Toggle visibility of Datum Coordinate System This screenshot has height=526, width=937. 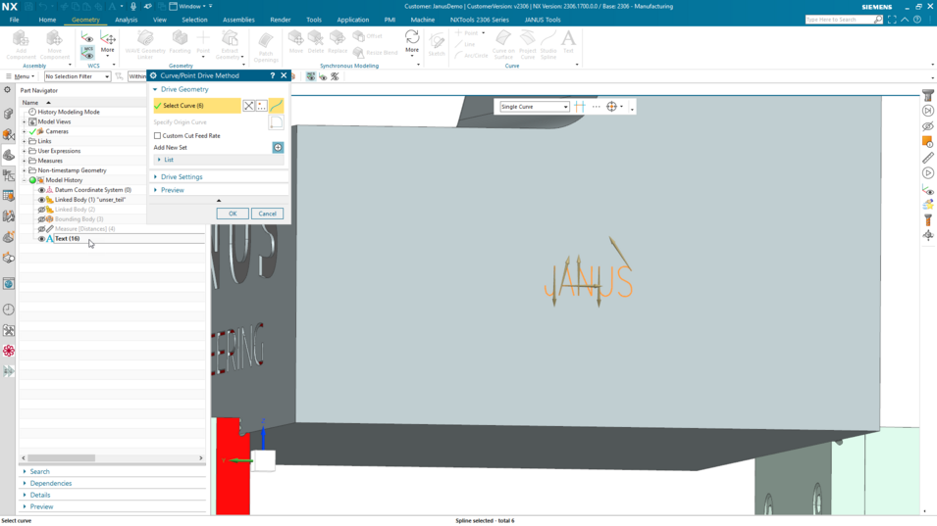41,190
